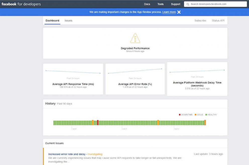
Task: Click the search magnifier icon
Action: tap(188, 4)
